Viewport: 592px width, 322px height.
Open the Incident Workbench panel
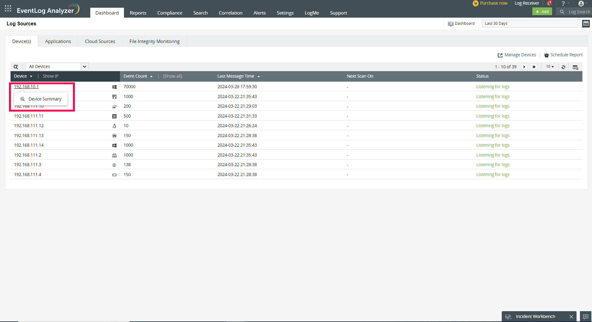coord(535,316)
